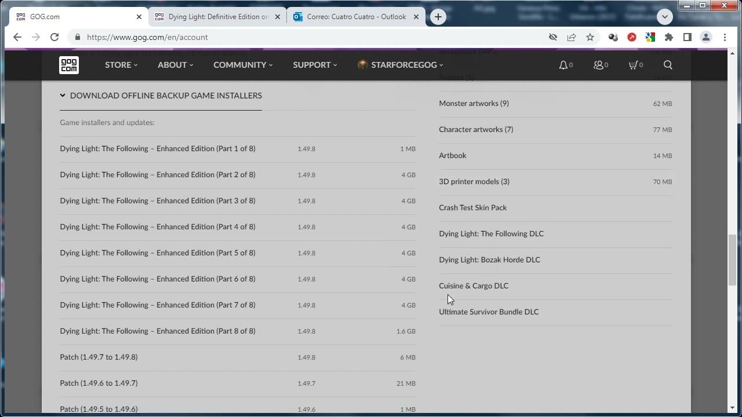The width and height of the screenshot is (742, 417).
Task: Open the Chrome three-dot menu
Action: pos(725,37)
